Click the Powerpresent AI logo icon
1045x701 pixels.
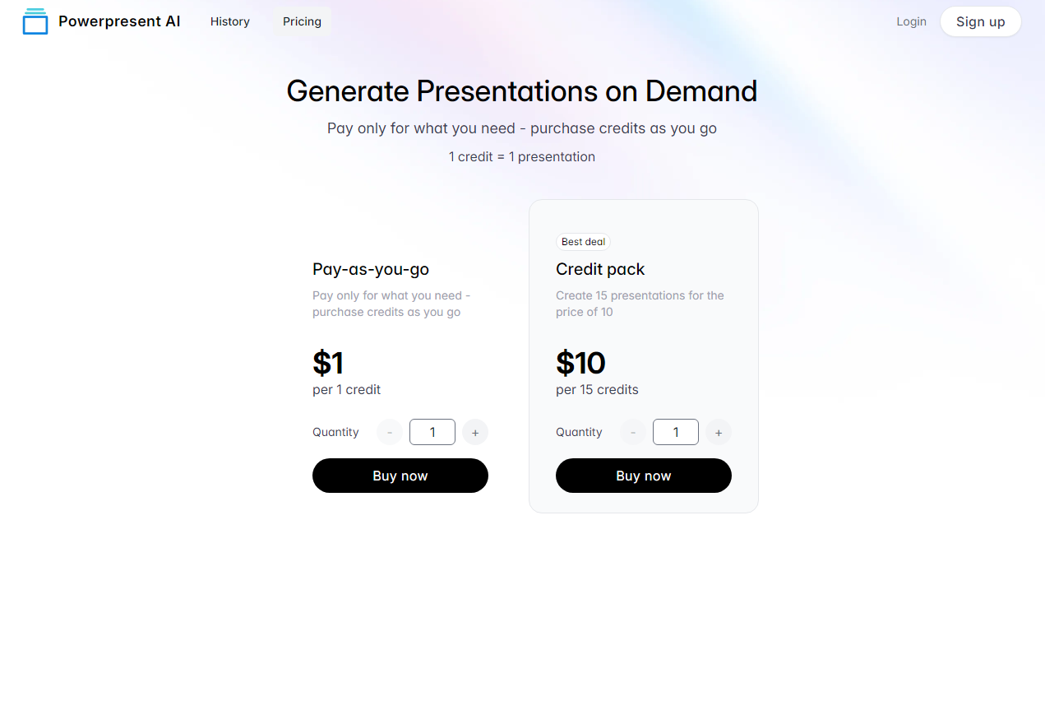point(35,21)
